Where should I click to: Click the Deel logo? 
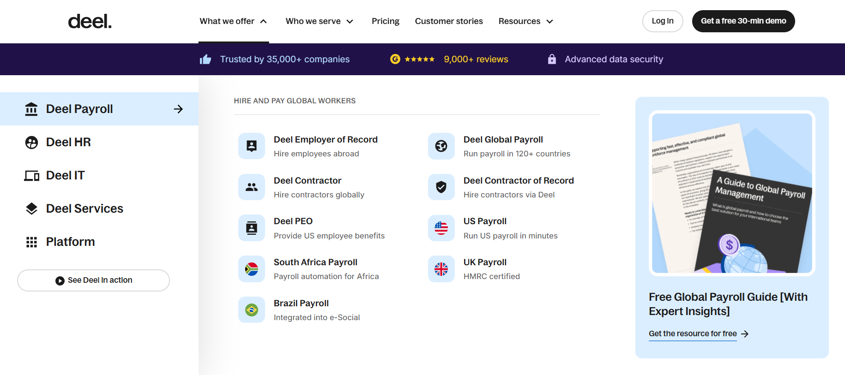pyautogui.click(x=90, y=21)
